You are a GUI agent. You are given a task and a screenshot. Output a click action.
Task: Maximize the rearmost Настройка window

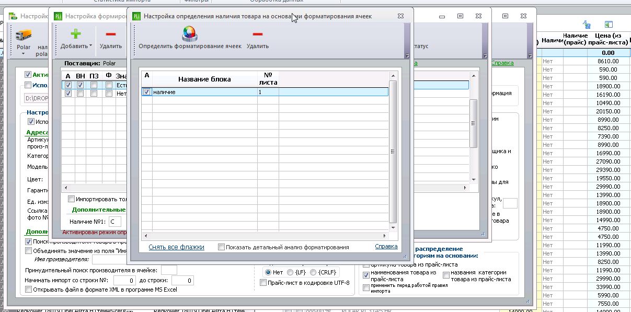[505, 16]
